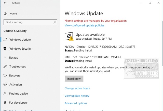Image resolution: width=163 pixels, height=111 pixels.
Task: Open the Activation section
Action: (16, 85)
